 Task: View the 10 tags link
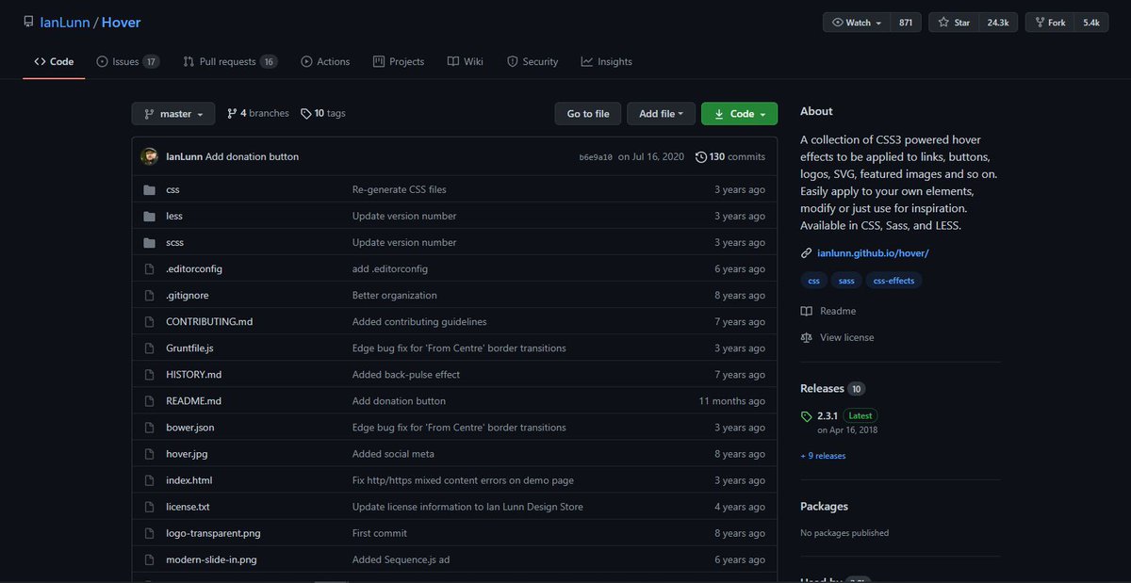323,113
